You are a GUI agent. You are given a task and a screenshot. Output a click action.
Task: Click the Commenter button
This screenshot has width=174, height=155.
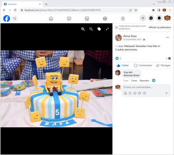point(143,65)
